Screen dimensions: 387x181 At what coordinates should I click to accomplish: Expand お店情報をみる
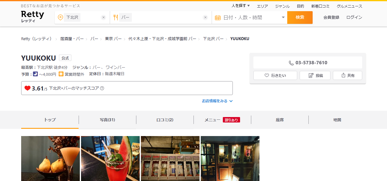[x=217, y=101]
